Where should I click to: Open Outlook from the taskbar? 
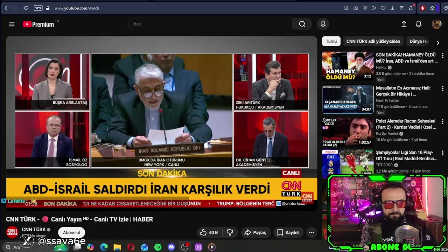point(144,247)
